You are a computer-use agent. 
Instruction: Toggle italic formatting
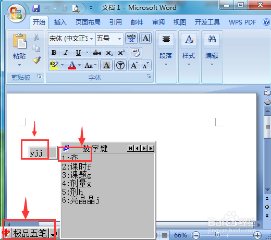(66, 53)
